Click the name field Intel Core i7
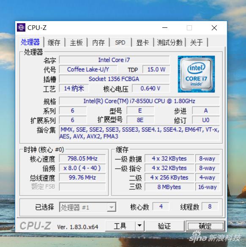246x247 pixels. 114,60
